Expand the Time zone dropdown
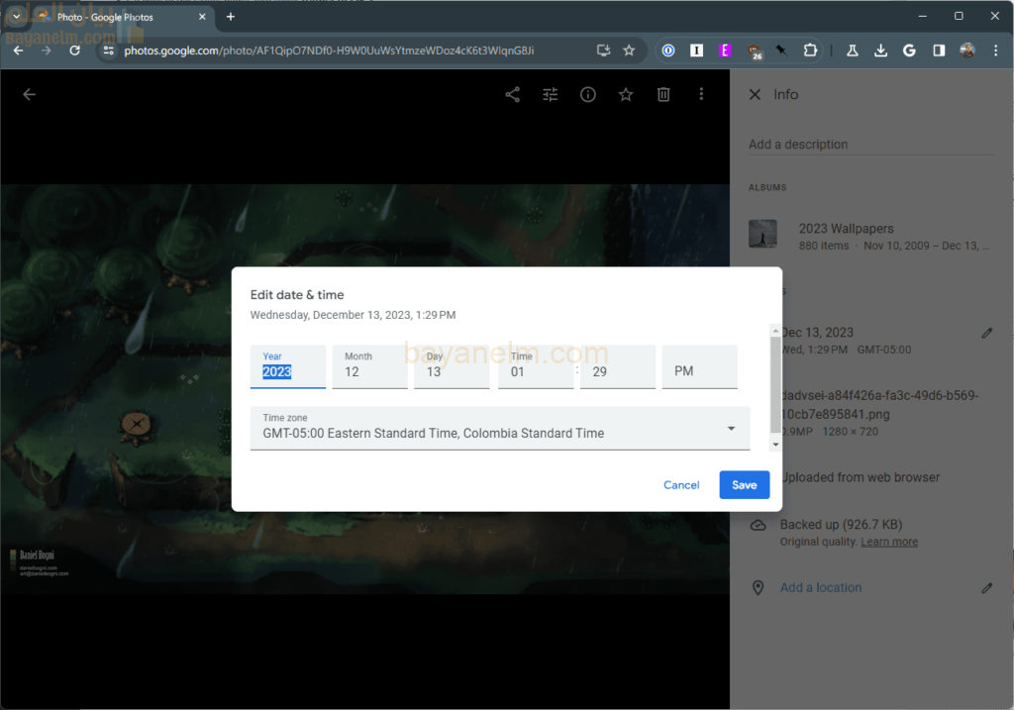Screen dimensions: 1014x710 [731, 429]
